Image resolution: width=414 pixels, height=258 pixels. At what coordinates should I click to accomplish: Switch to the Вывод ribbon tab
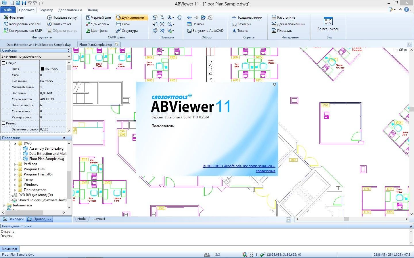(x=93, y=10)
